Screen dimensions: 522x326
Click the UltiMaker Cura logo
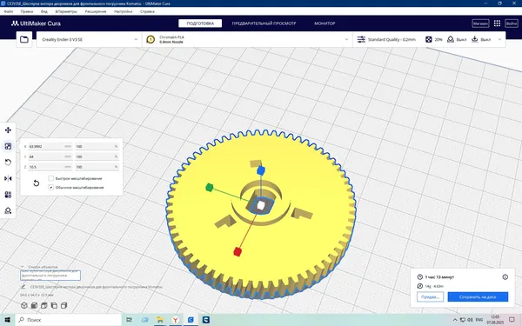(36, 23)
